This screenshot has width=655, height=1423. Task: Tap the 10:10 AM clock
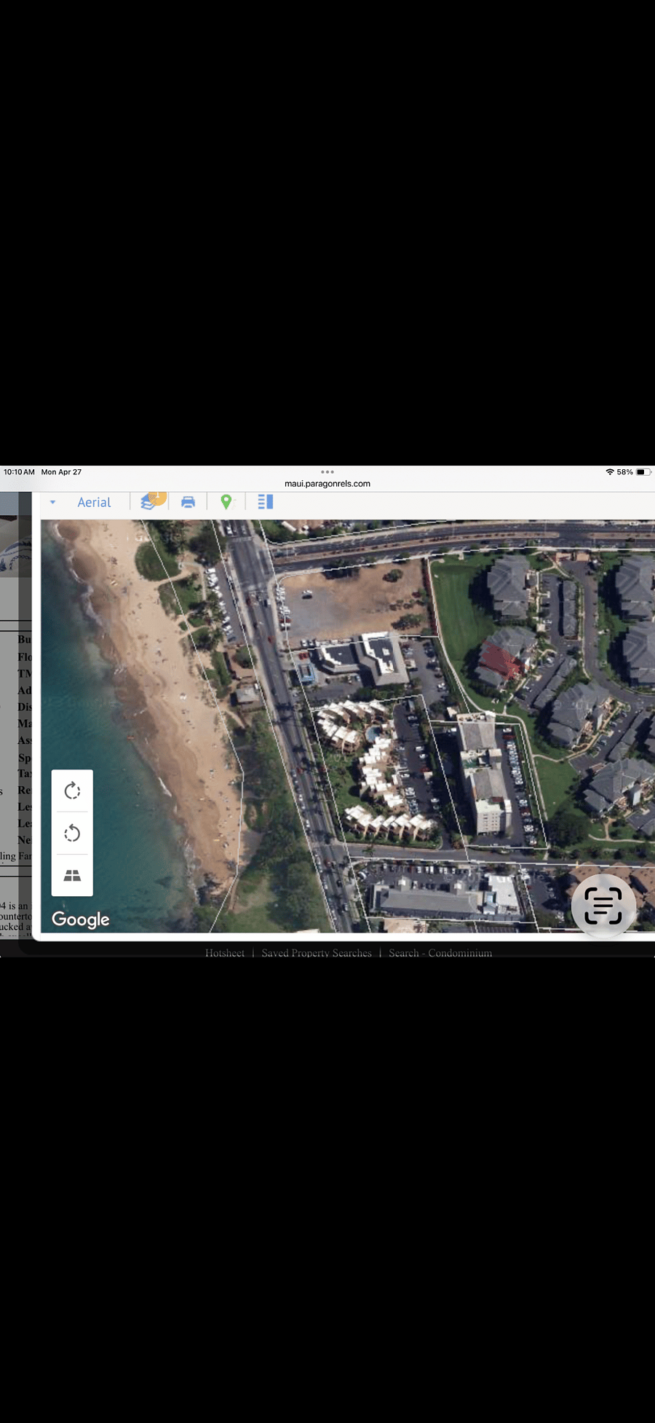(19, 472)
